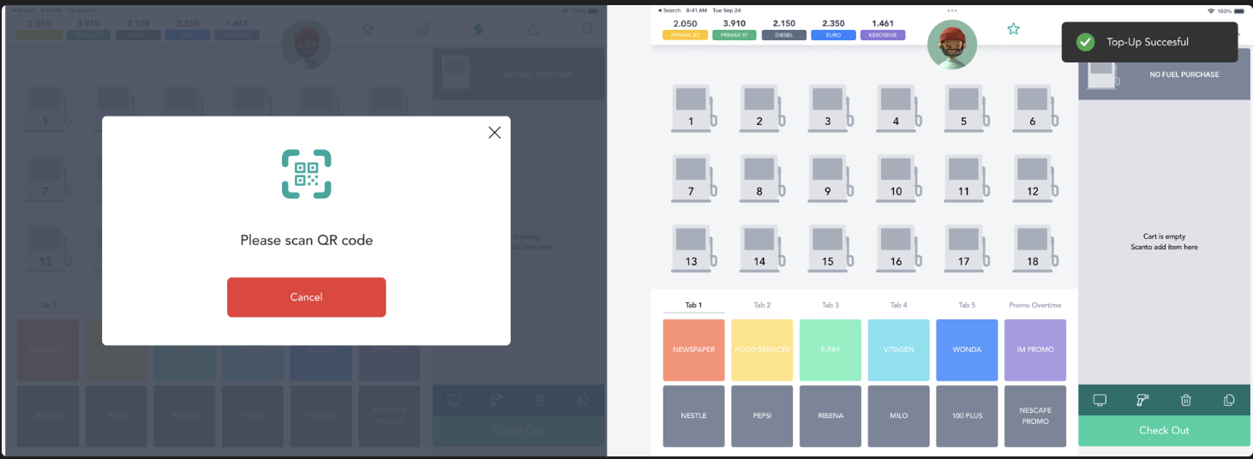
Task: Click the monitor display icon above Check Out
Action: [x=1100, y=400]
